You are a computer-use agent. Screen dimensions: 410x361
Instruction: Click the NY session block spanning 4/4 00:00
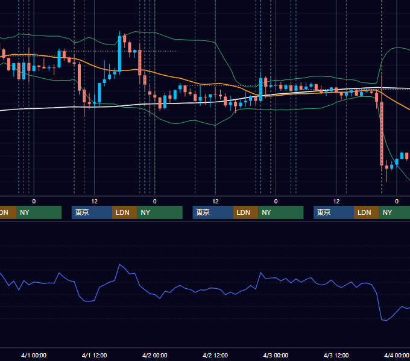coord(394,212)
